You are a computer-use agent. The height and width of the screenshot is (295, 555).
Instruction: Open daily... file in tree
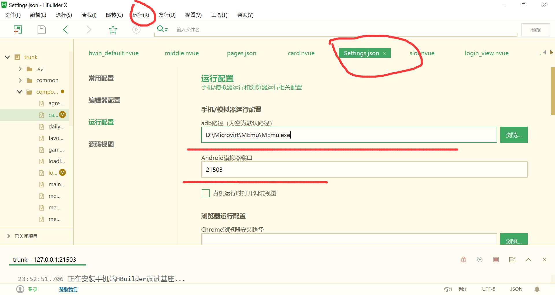coord(56,126)
